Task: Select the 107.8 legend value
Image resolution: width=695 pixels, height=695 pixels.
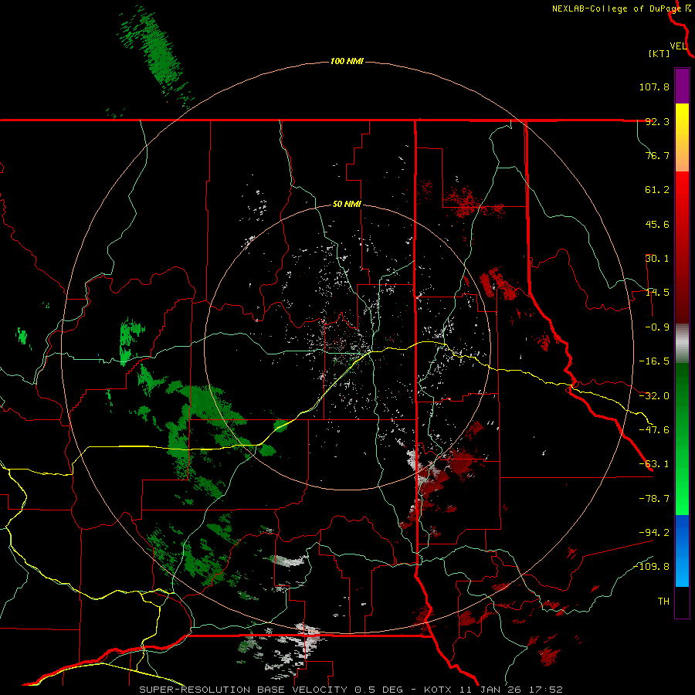Action: point(654,86)
